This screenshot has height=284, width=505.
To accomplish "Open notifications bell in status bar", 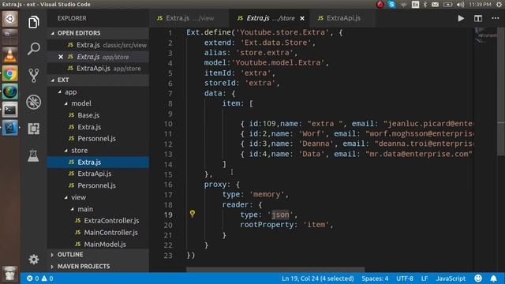I will pos(493,278).
